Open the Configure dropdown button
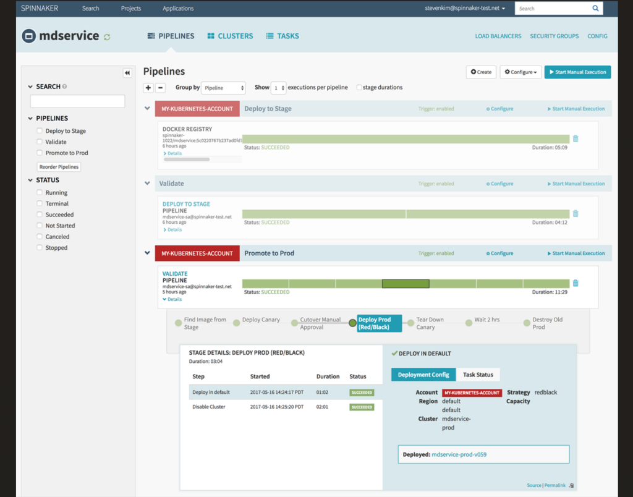 click(520, 72)
